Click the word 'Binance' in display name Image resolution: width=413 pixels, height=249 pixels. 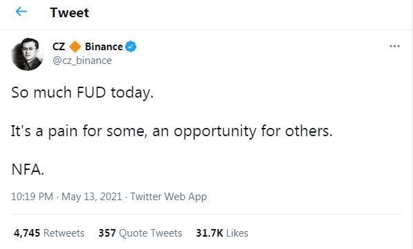coord(104,47)
